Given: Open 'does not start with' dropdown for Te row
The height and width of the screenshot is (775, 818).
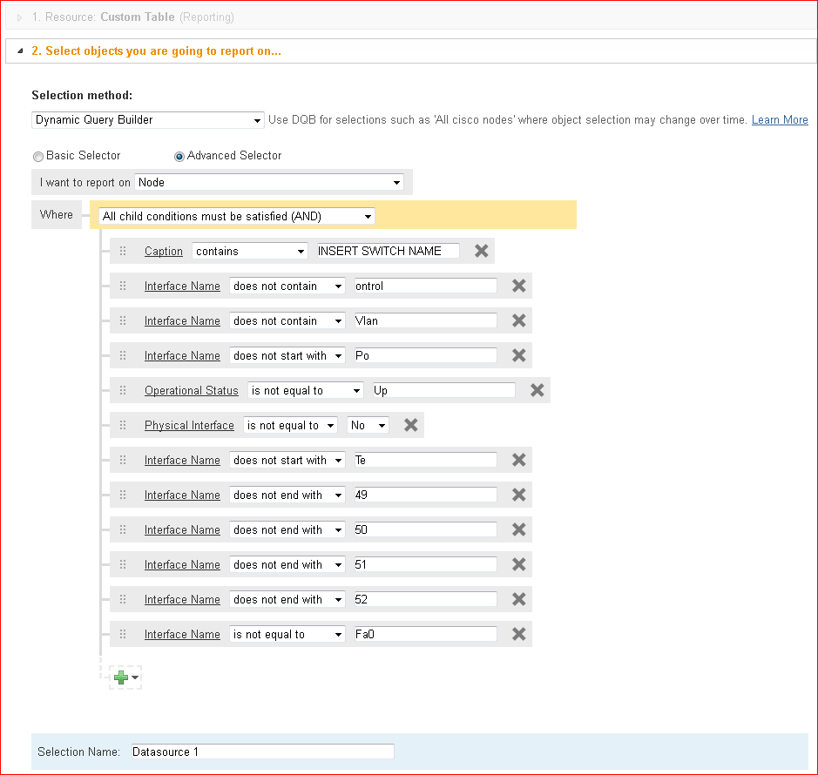Looking at the screenshot, I should point(287,460).
